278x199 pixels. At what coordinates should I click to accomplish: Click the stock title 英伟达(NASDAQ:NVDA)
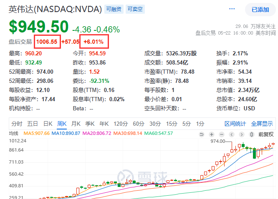click(x=56, y=9)
